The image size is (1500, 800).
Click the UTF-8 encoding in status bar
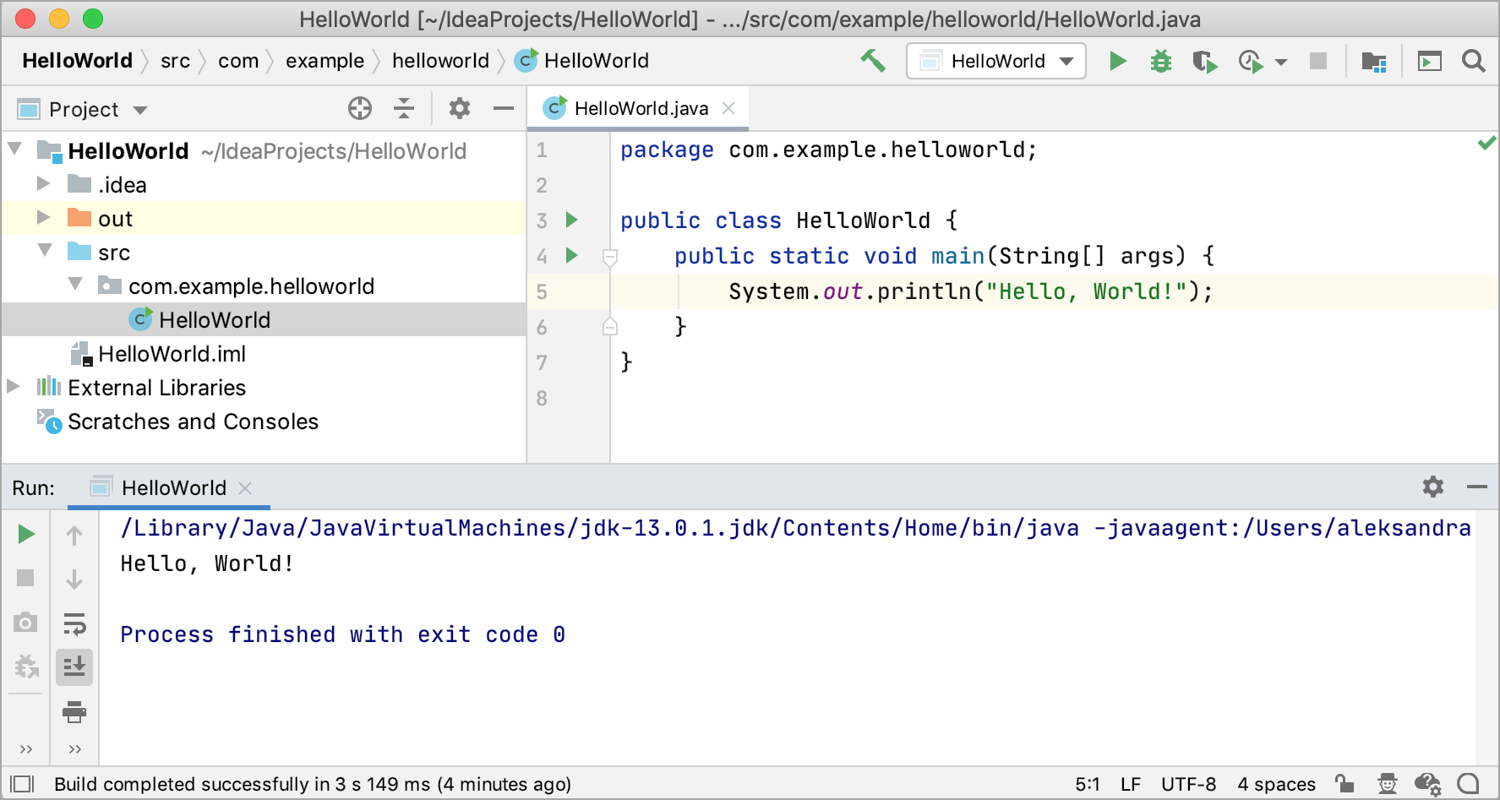click(1188, 784)
